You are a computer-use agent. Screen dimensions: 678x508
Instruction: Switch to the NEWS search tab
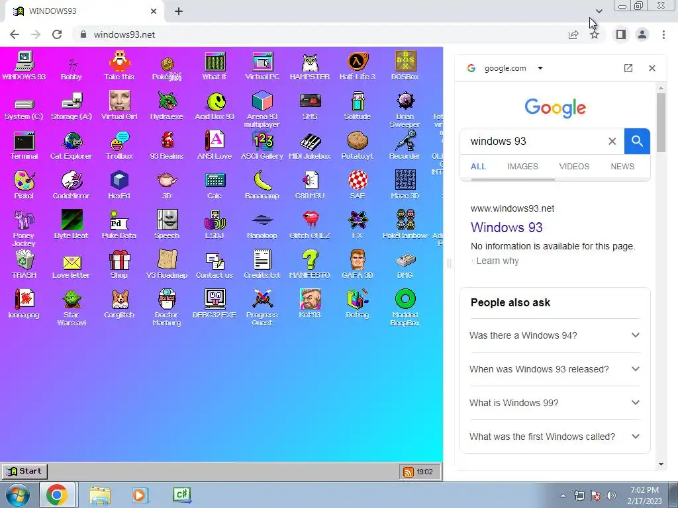tap(622, 166)
